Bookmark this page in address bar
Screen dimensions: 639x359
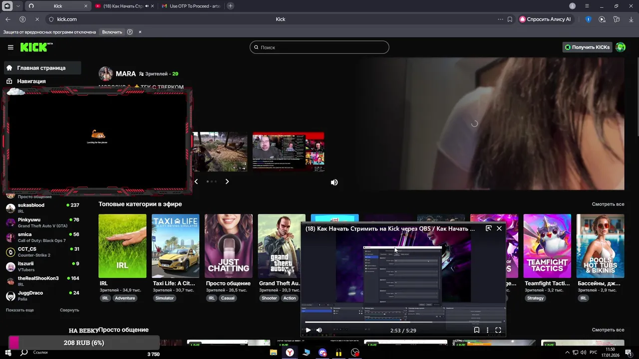click(x=510, y=19)
